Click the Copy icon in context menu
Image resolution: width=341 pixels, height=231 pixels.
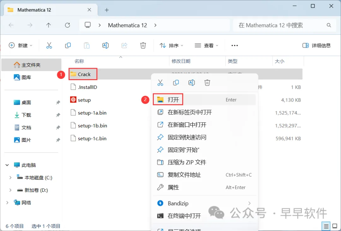point(176,83)
